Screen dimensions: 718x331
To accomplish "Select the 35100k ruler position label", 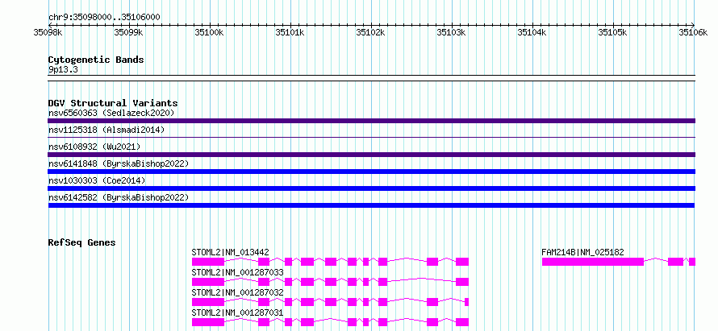I will 210,32.
